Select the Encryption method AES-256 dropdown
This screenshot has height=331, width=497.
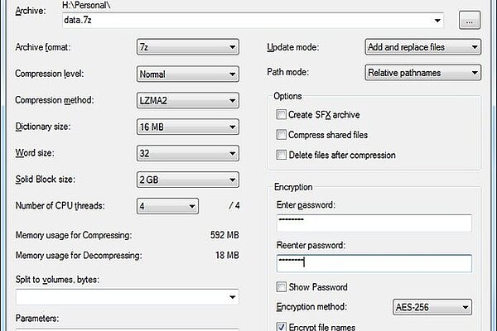click(x=432, y=307)
